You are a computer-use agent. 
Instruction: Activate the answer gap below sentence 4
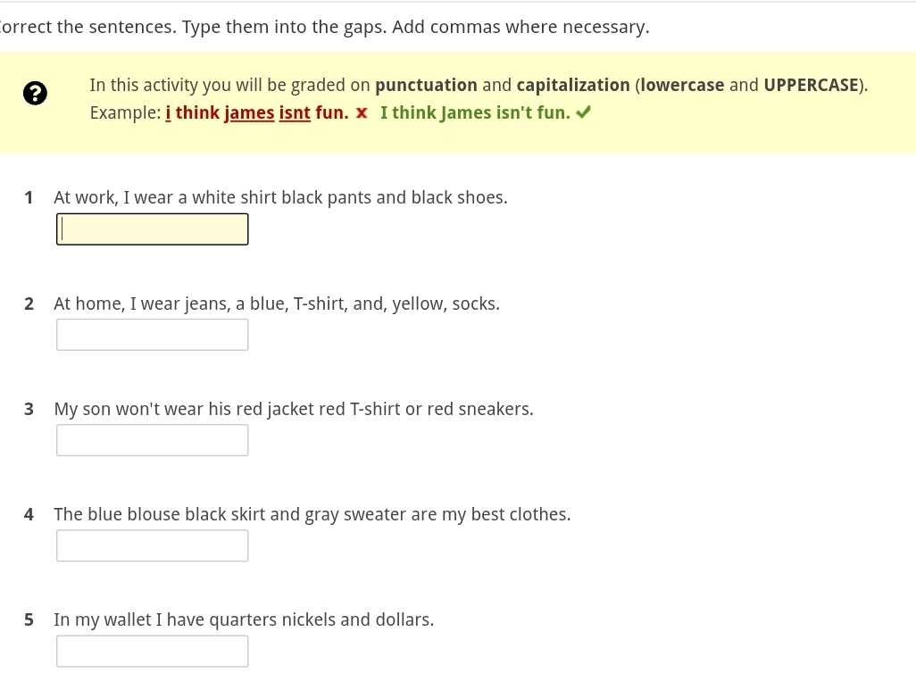pyautogui.click(x=153, y=545)
